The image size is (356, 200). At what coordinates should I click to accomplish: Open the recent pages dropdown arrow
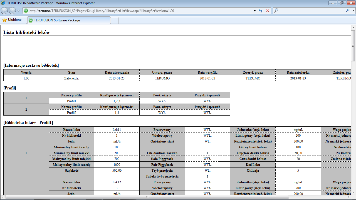pos(18,11)
